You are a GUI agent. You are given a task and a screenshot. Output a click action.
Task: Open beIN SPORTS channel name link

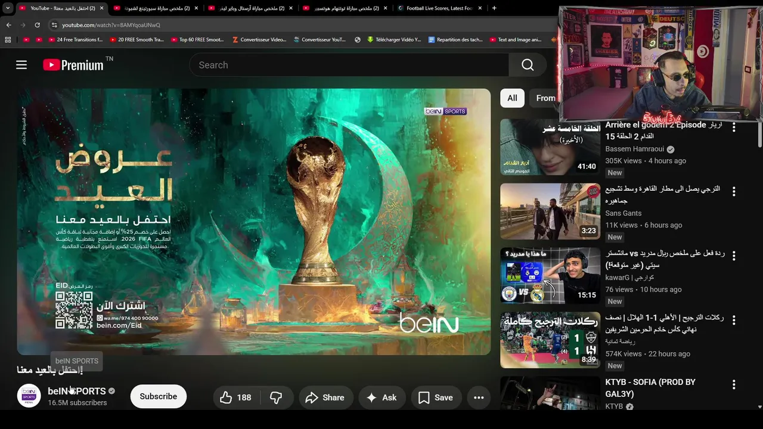tap(76, 391)
